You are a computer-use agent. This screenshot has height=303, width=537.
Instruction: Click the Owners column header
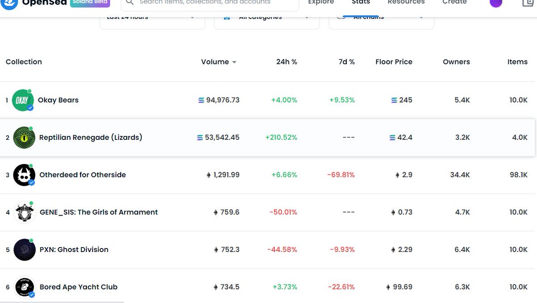456,62
